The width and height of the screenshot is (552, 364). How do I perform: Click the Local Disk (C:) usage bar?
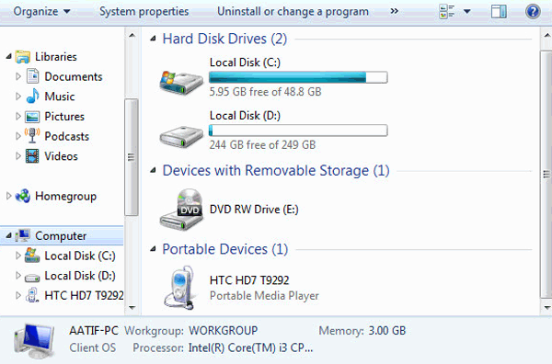298,77
